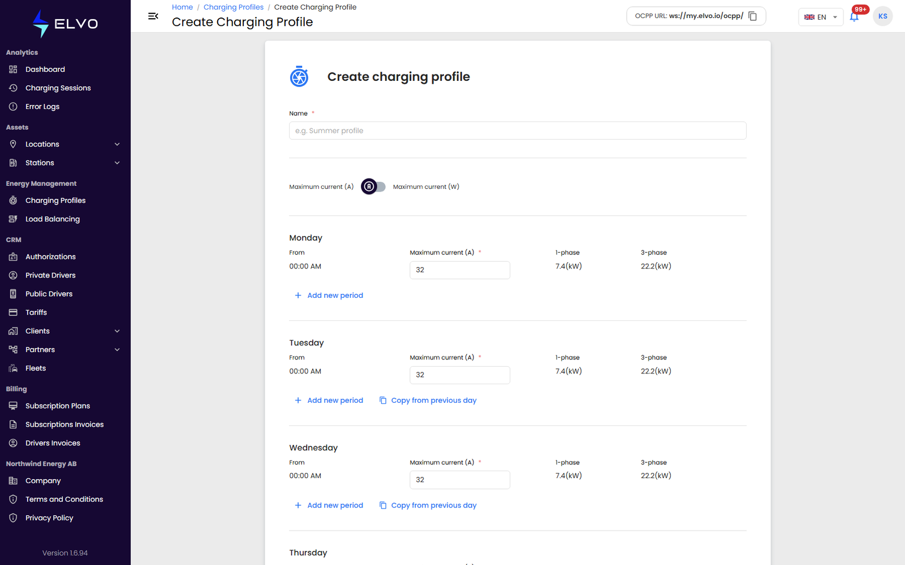Click Monday's maximum current input
Image resolution: width=905 pixels, height=565 pixels.
460,270
